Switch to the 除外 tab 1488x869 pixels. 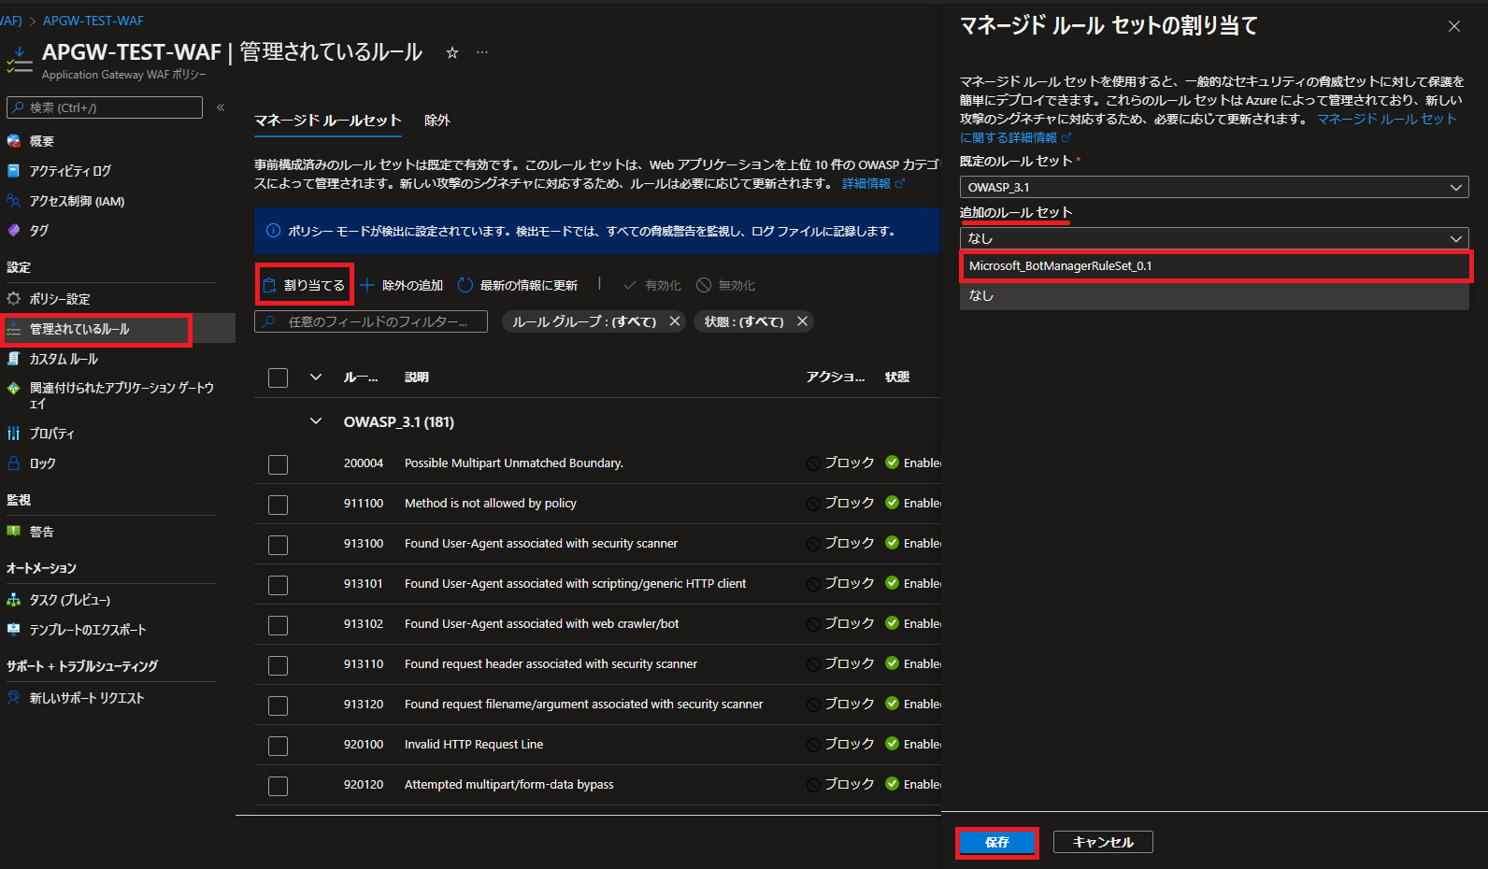point(437,121)
